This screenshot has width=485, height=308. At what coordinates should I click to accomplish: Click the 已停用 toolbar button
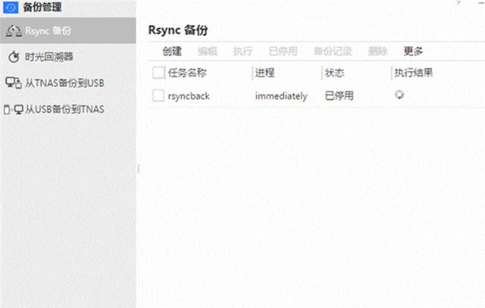point(283,51)
